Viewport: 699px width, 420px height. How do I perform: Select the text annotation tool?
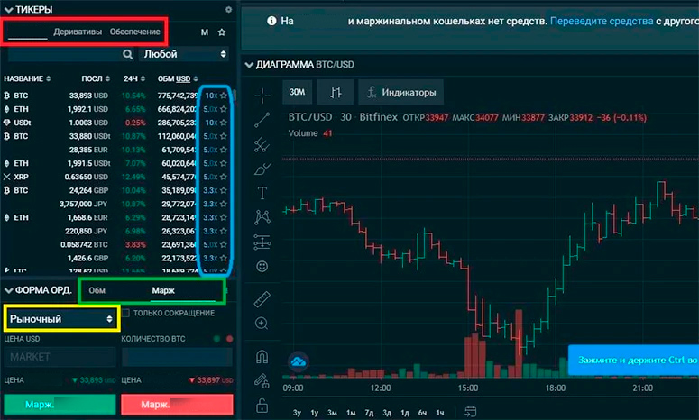tap(262, 193)
